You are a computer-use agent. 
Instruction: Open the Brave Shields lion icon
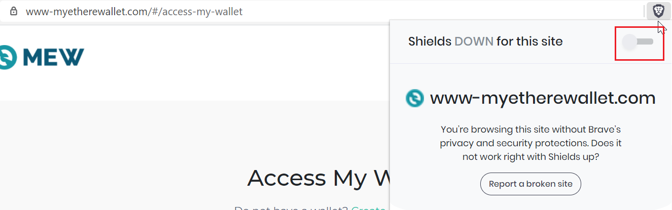point(659,11)
